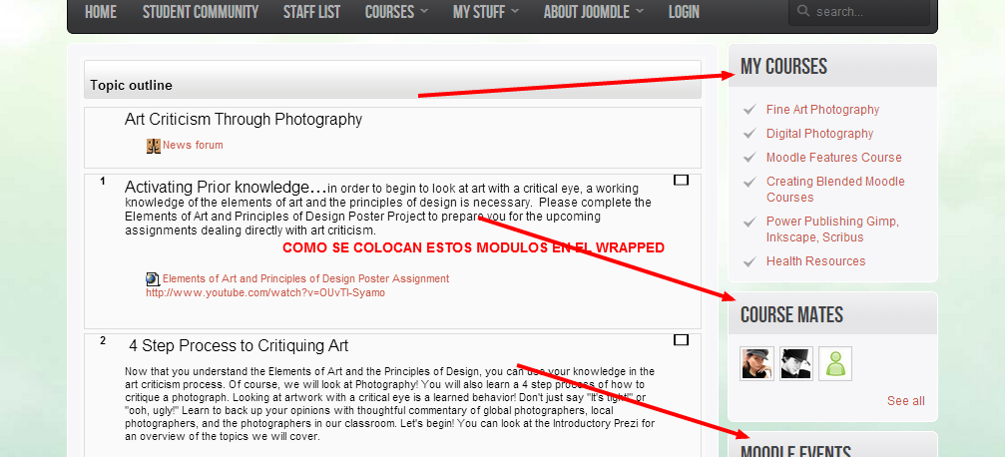Screen dimensions: 1005x457
Task: Open the green default-avatar course mate
Action: tap(835, 364)
